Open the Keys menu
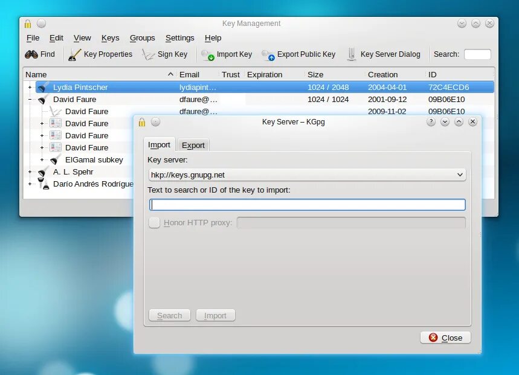 (x=110, y=38)
